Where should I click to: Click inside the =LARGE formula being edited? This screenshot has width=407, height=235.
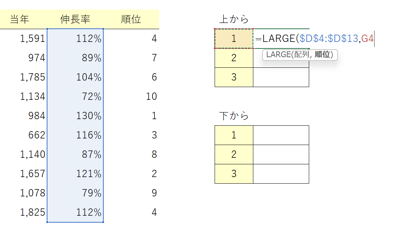pyautogui.click(x=314, y=39)
